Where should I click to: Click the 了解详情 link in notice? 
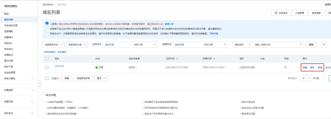[x=213, y=34]
